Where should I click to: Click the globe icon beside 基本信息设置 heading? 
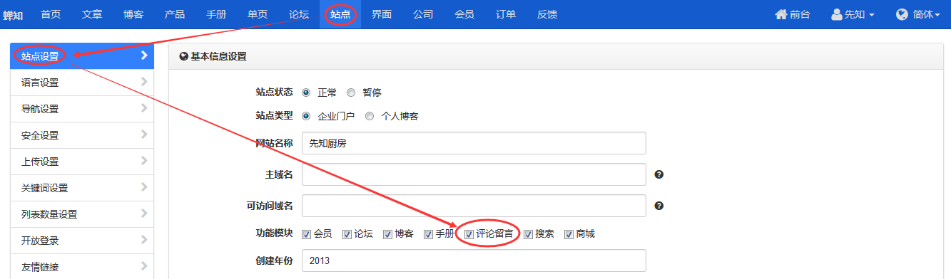[184, 56]
